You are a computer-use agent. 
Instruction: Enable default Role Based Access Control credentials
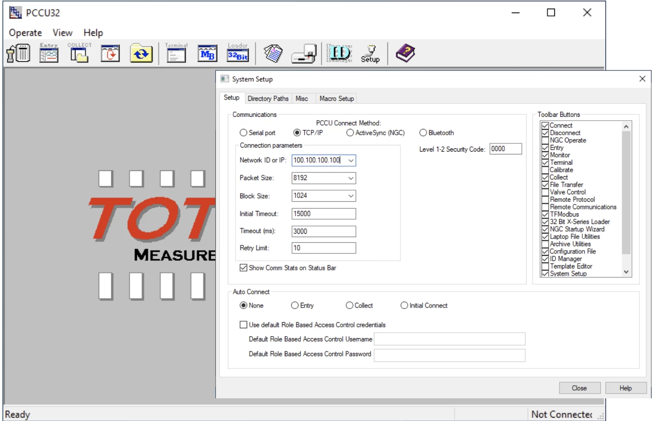[243, 325]
